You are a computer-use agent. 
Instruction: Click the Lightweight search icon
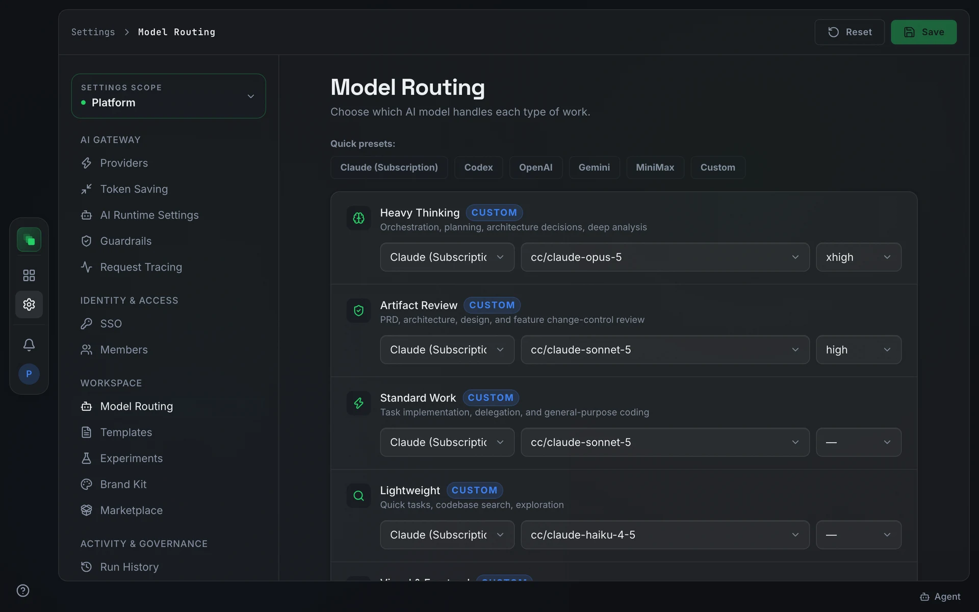tap(359, 496)
